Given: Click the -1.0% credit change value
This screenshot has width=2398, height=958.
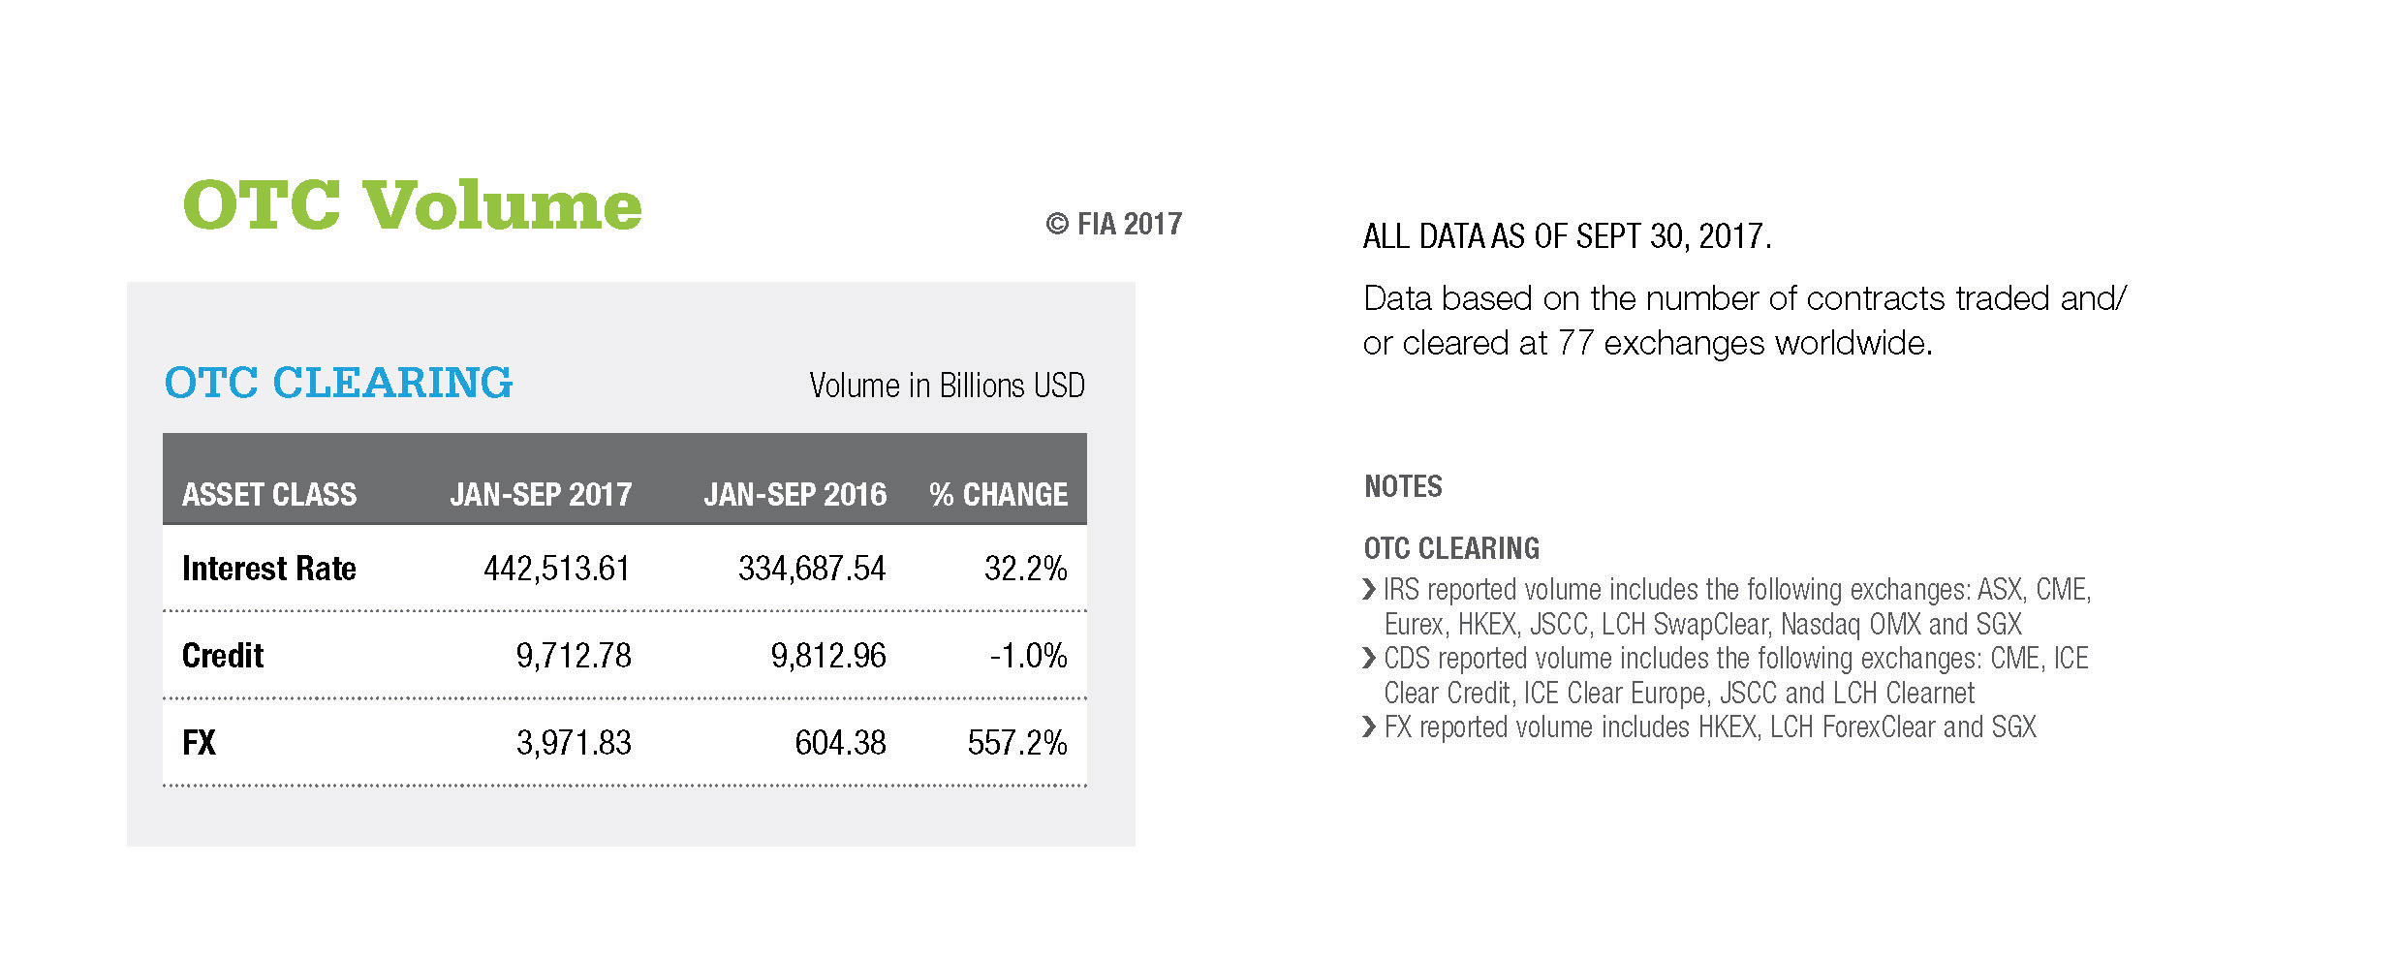Looking at the screenshot, I should click(1028, 656).
